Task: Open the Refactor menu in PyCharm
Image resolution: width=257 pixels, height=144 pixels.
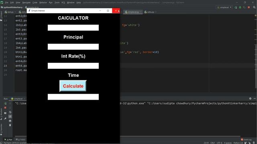Action: pyautogui.click(x=43, y=2)
